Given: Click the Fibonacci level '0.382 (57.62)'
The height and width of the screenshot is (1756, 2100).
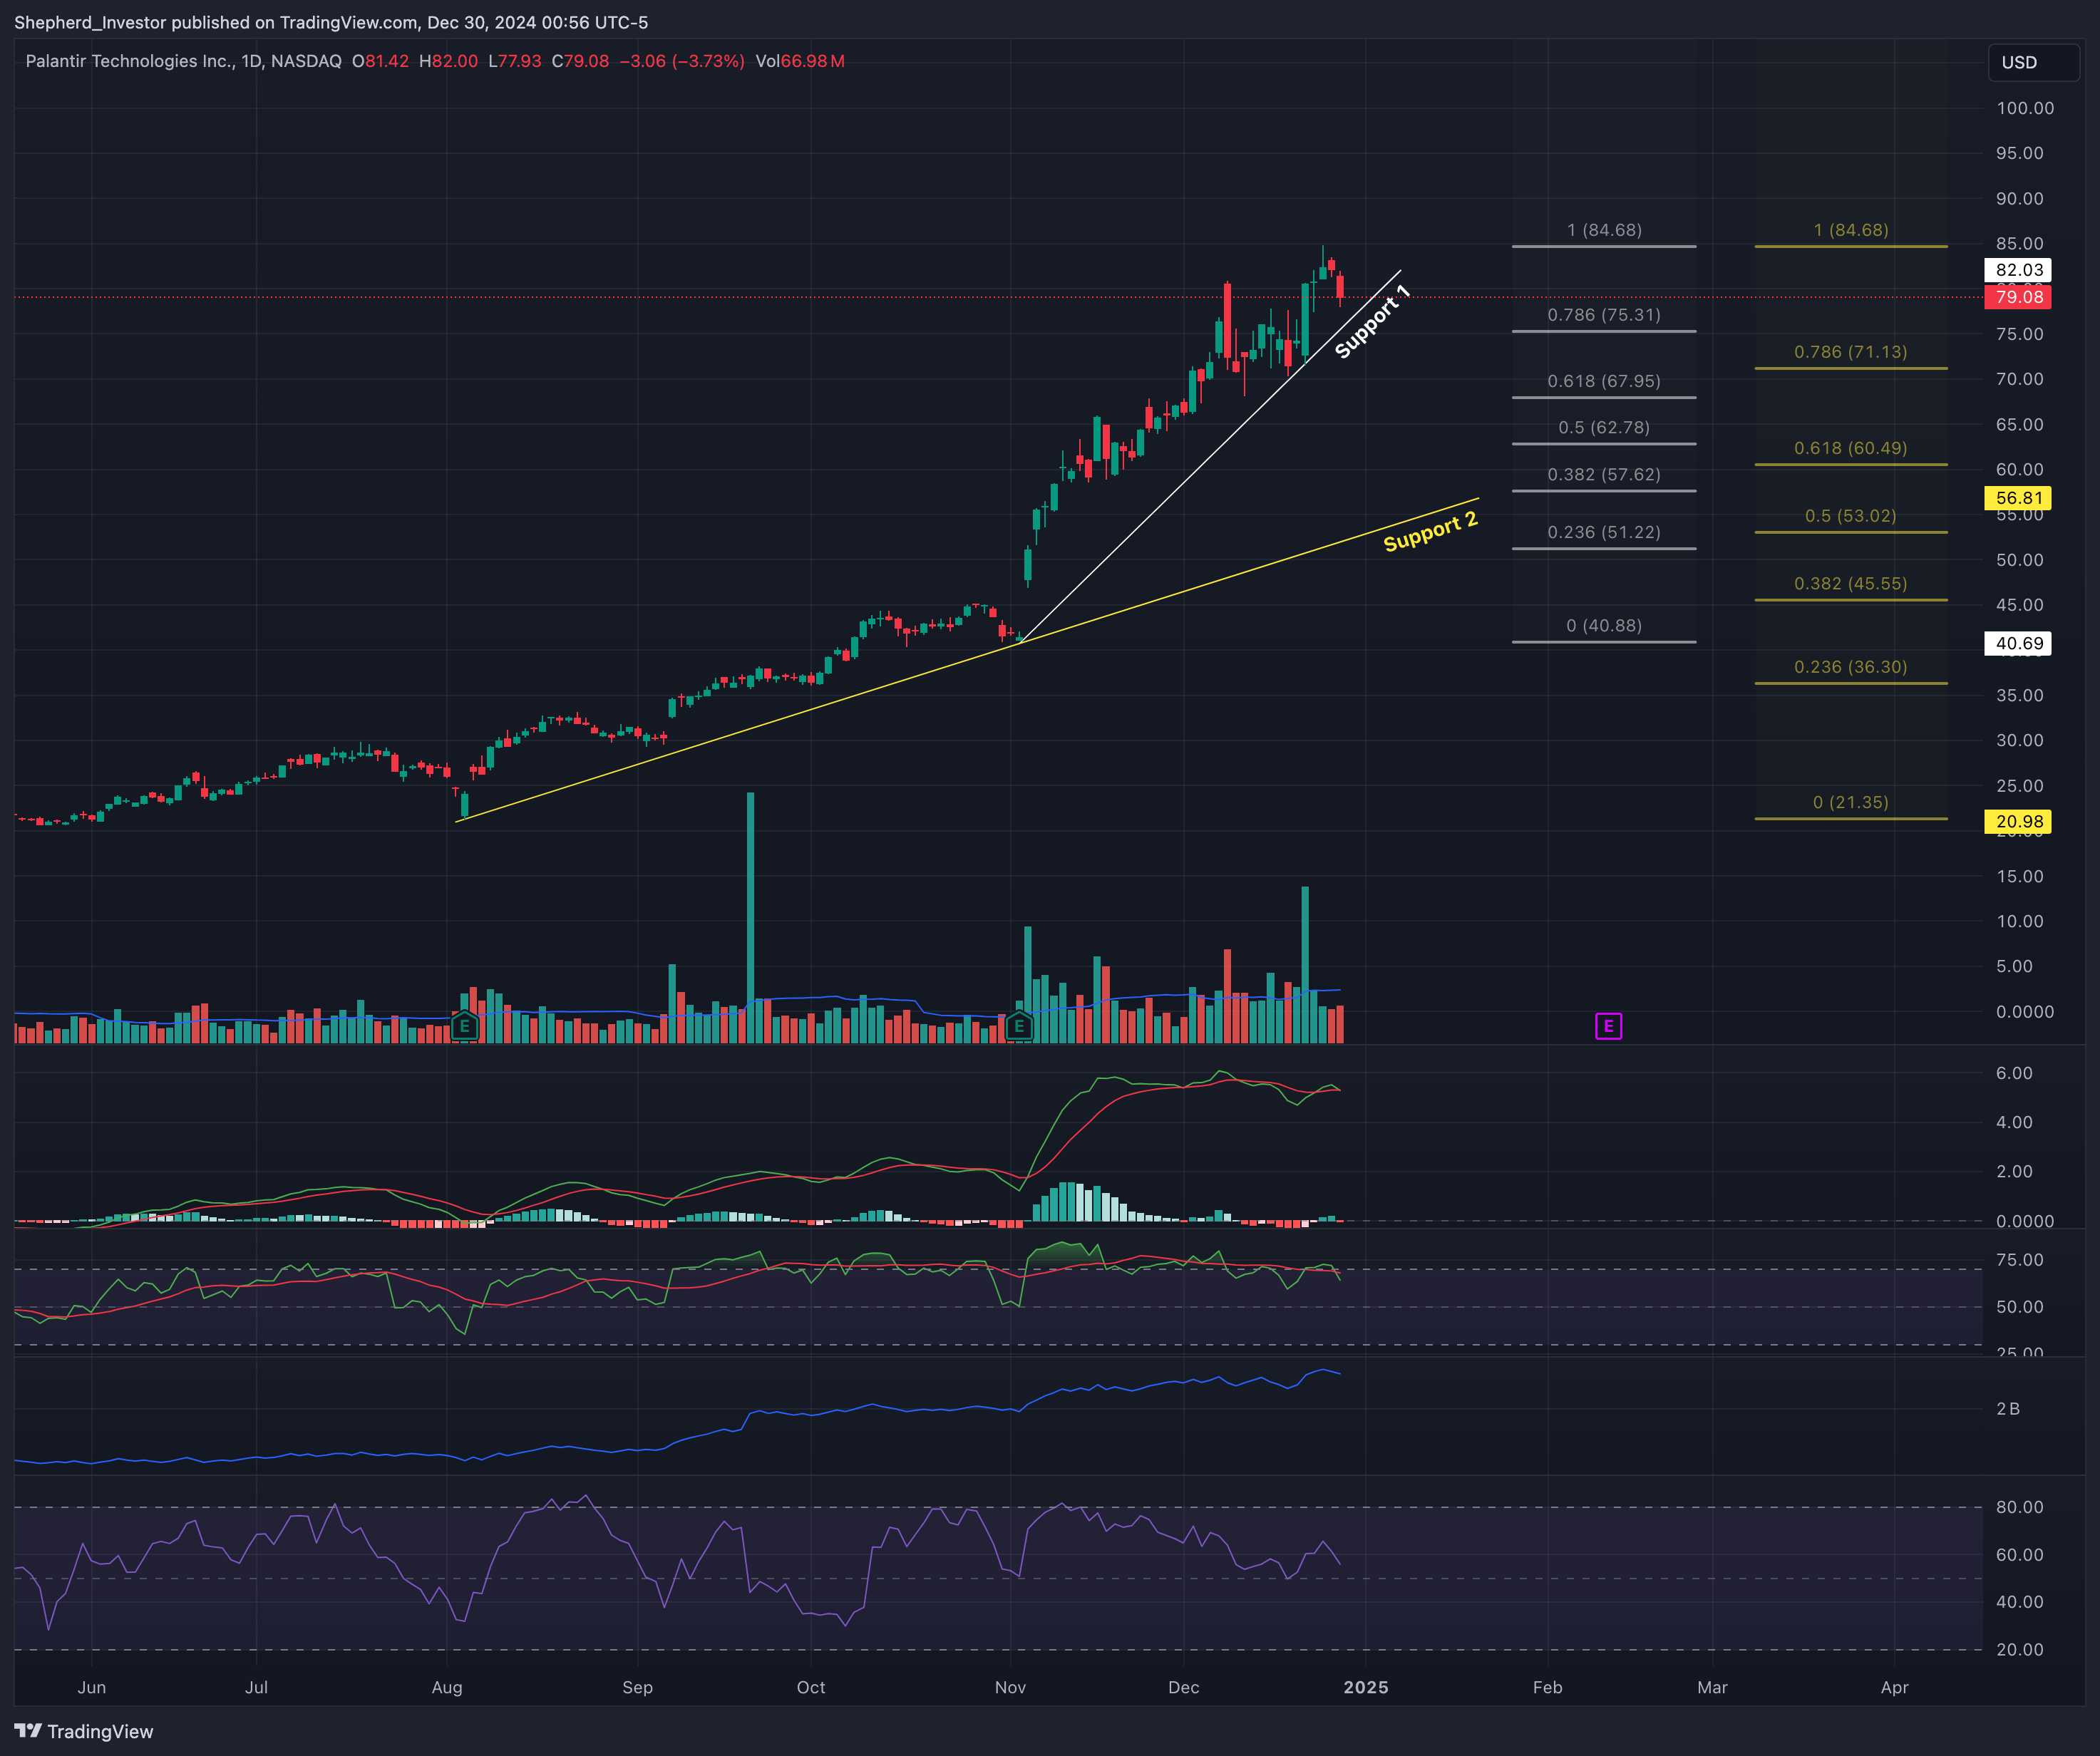Looking at the screenshot, I should [1604, 474].
